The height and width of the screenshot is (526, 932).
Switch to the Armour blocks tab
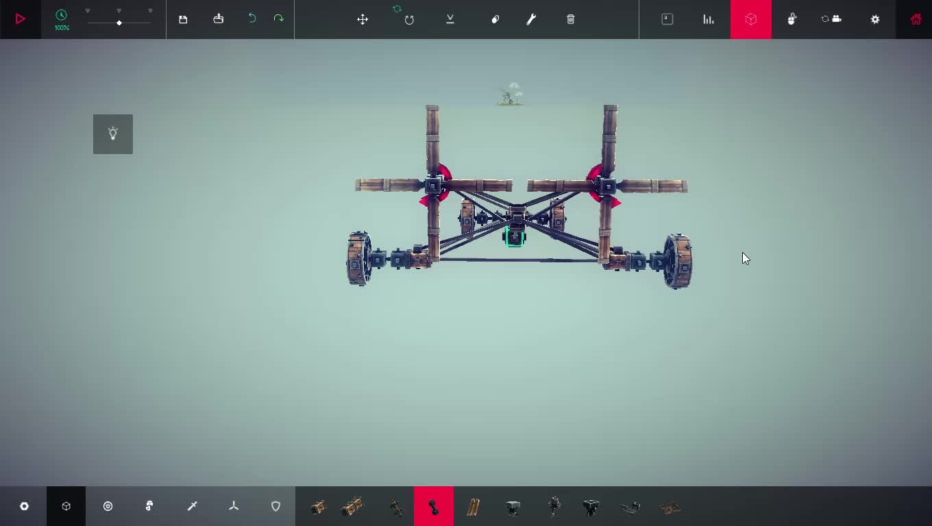coord(275,506)
